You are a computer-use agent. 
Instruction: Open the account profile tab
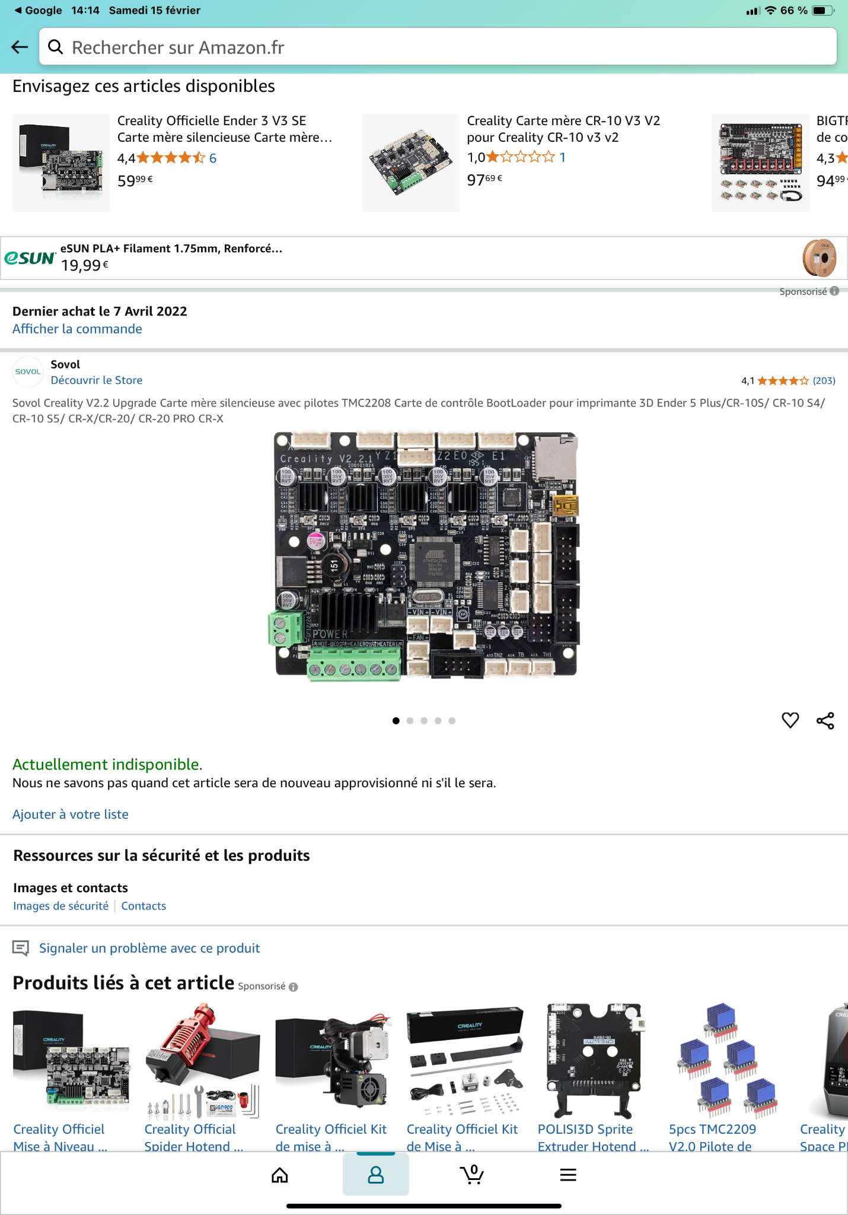[x=376, y=1175]
